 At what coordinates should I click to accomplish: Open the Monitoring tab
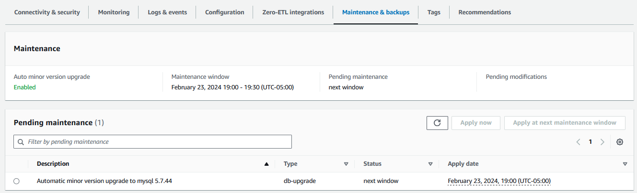[x=114, y=12]
